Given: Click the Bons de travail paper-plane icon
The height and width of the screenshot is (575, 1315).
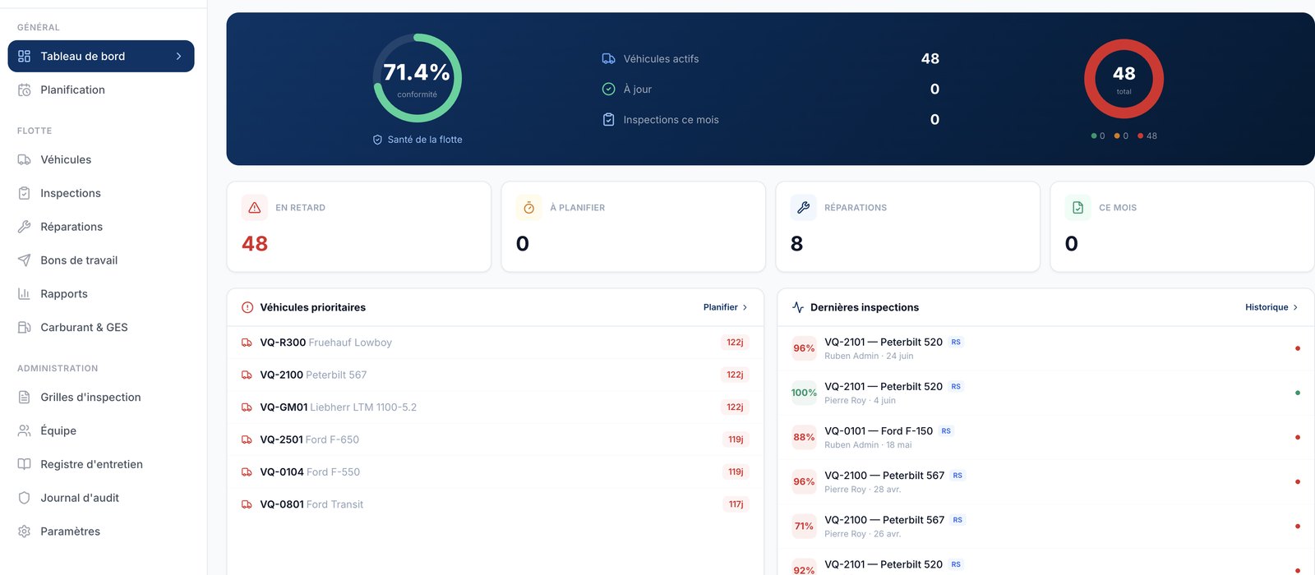Looking at the screenshot, I should (x=24, y=260).
